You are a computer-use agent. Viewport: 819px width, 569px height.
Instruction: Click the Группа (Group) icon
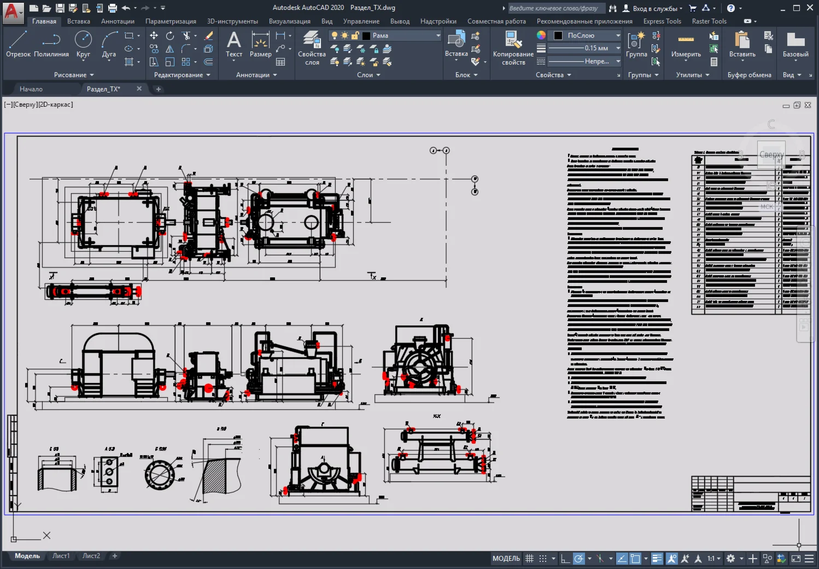tap(636, 44)
